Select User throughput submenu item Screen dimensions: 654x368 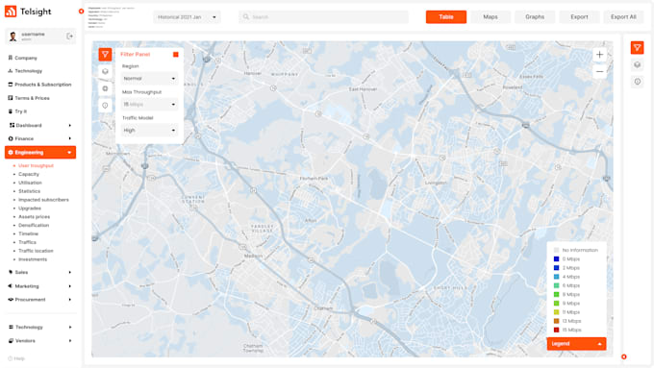click(x=36, y=165)
